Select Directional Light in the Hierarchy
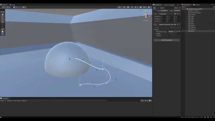 click(195, 13)
